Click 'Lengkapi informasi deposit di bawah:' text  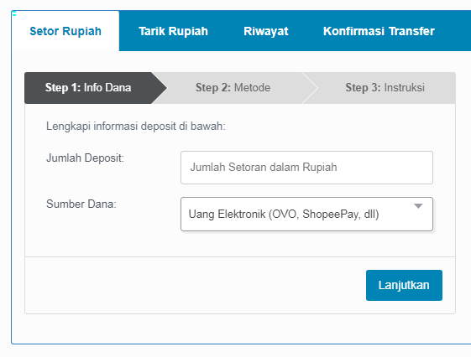tap(136, 127)
